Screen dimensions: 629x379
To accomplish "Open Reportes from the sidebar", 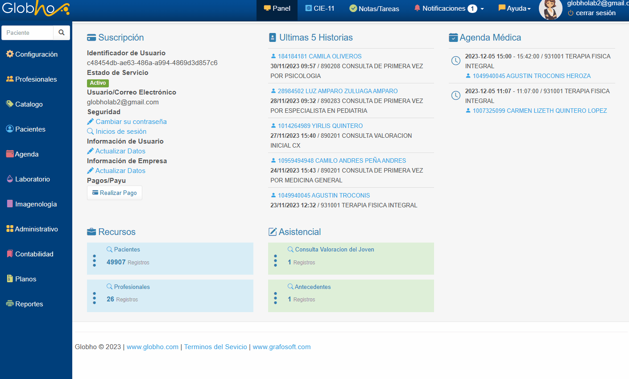I will [x=29, y=304].
